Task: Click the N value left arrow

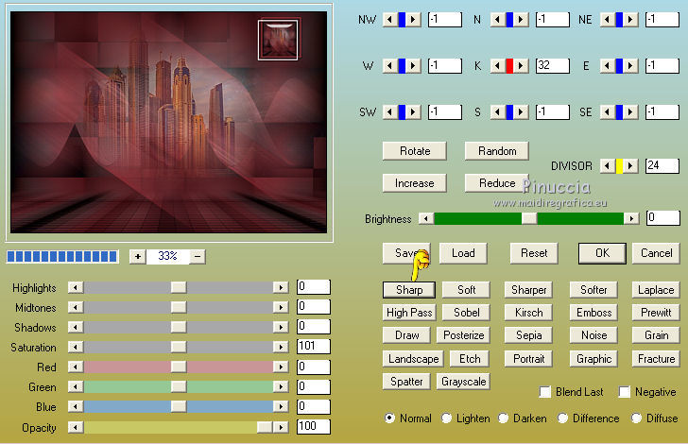Action: (497, 19)
